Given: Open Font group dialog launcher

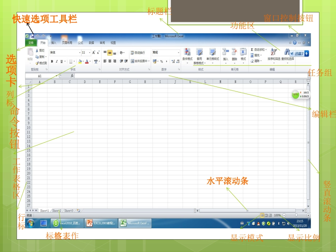Looking at the screenshot, I should pos(99,69).
